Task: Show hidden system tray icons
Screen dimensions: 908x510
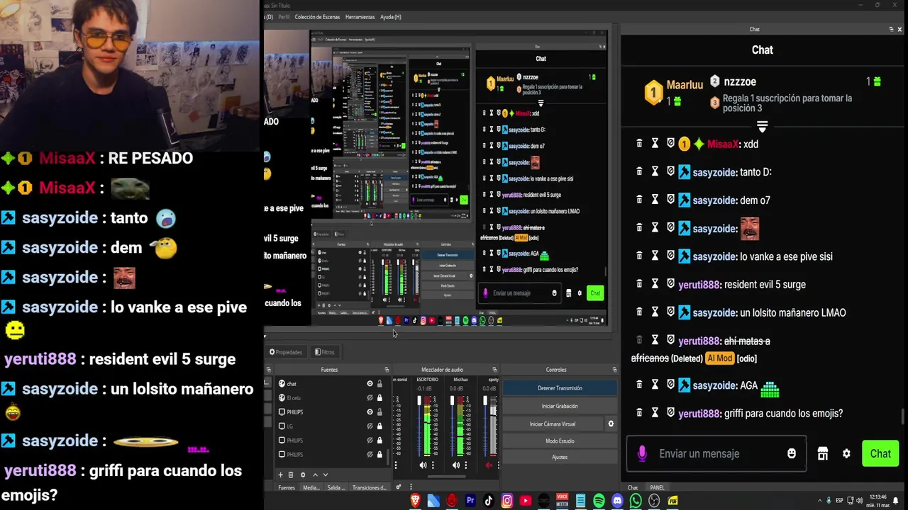Action: [820, 501]
